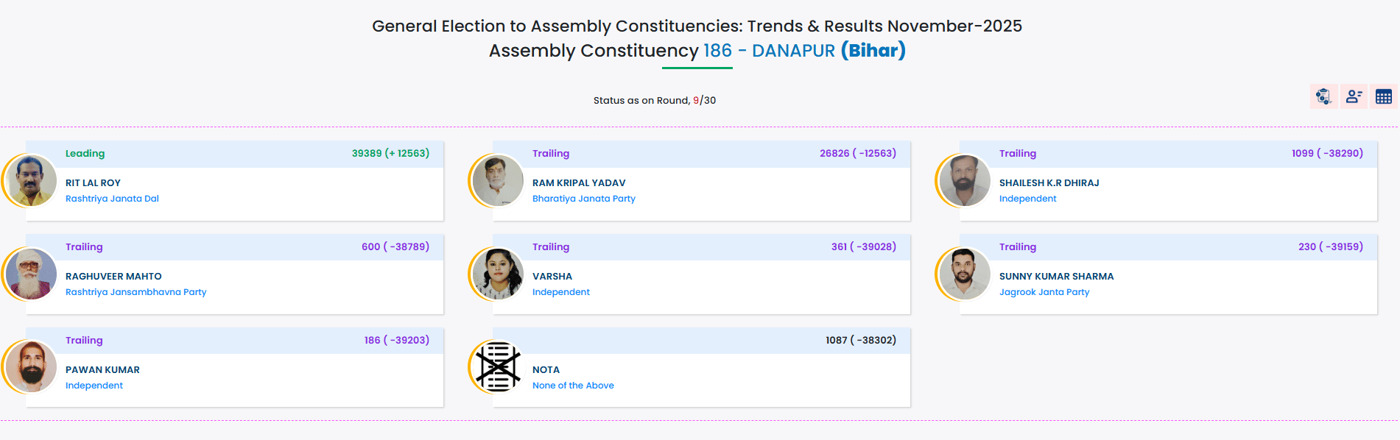Open Ram Kripal Yadav's portrait

[498, 180]
